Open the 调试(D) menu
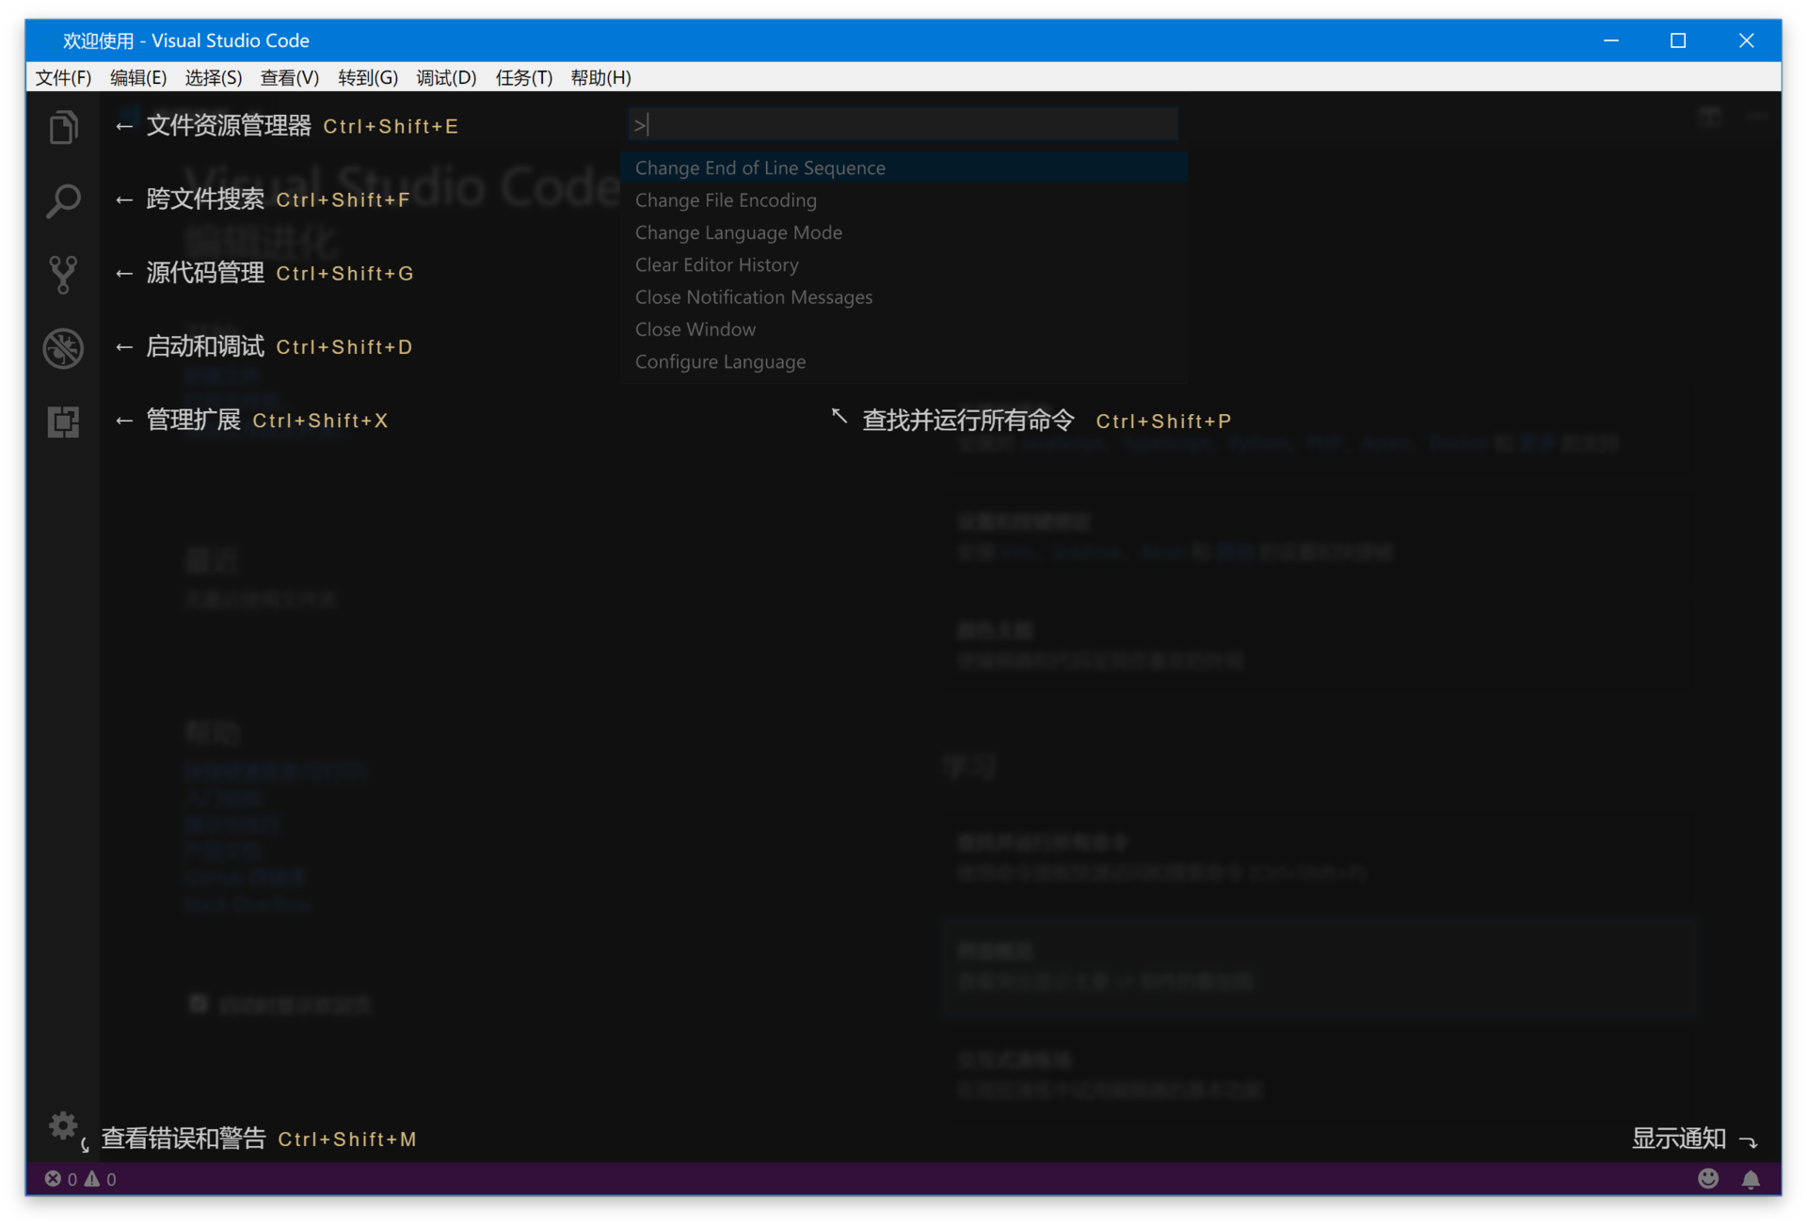 [446, 78]
